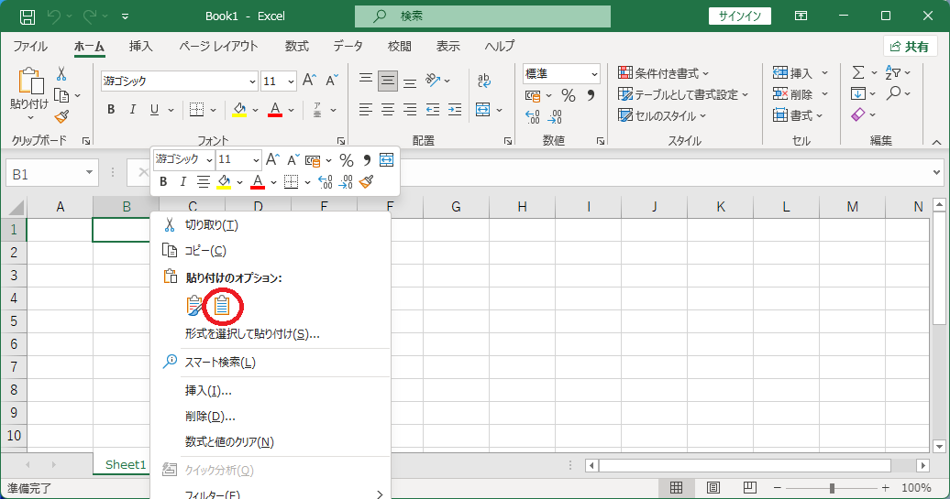Toggle top vertical align in ribbon
This screenshot has width=950, height=499.
(365, 81)
